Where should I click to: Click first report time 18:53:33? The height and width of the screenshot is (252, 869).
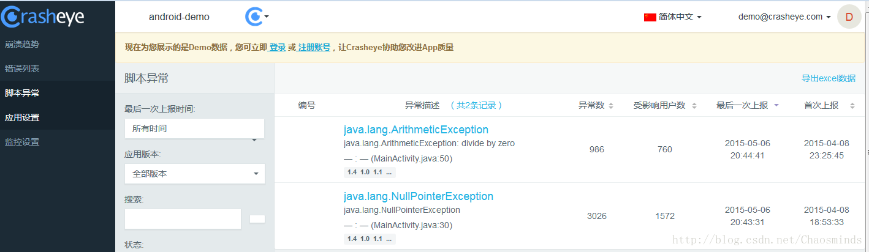coord(826,222)
